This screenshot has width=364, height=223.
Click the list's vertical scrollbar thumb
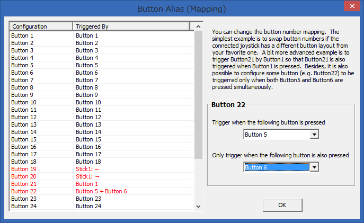[x=198, y=95]
